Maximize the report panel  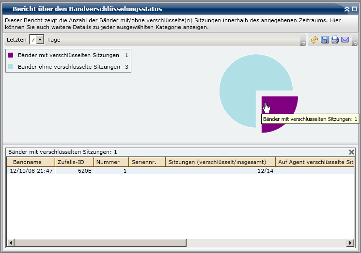[355, 9]
